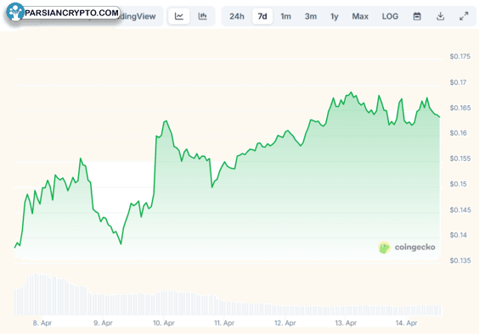This screenshot has width=479, height=334.
Task: Open the calendar date range picker
Action: pos(417,16)
